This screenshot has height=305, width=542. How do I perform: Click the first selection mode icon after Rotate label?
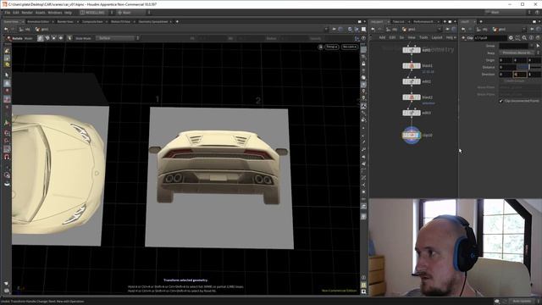click(x=40, y=38)
